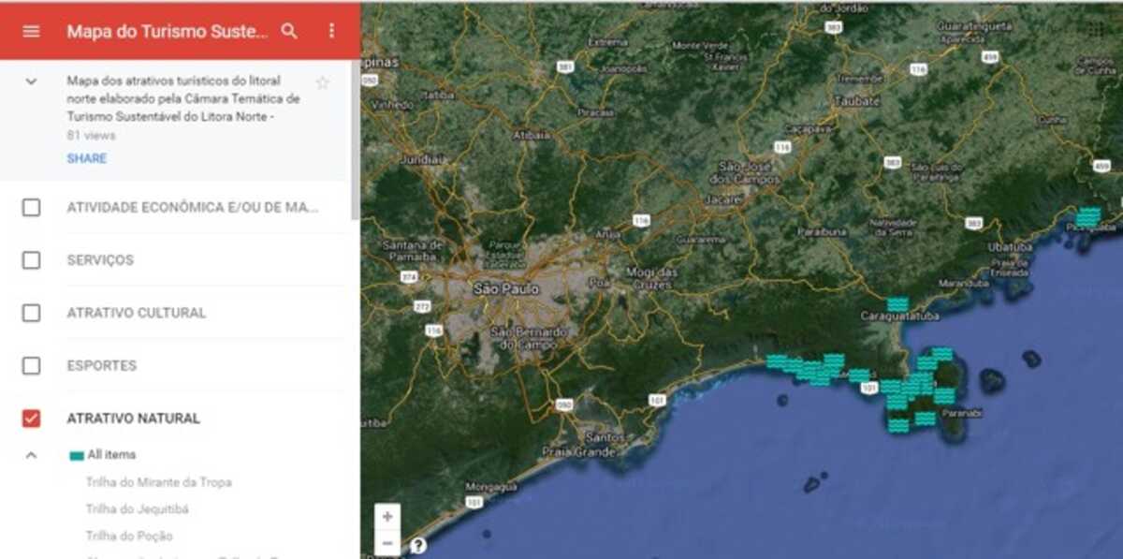Viewport: 1123px width, 559px height.
Task: Click the teal All items color swatch
Action: [x=77, y=456]
